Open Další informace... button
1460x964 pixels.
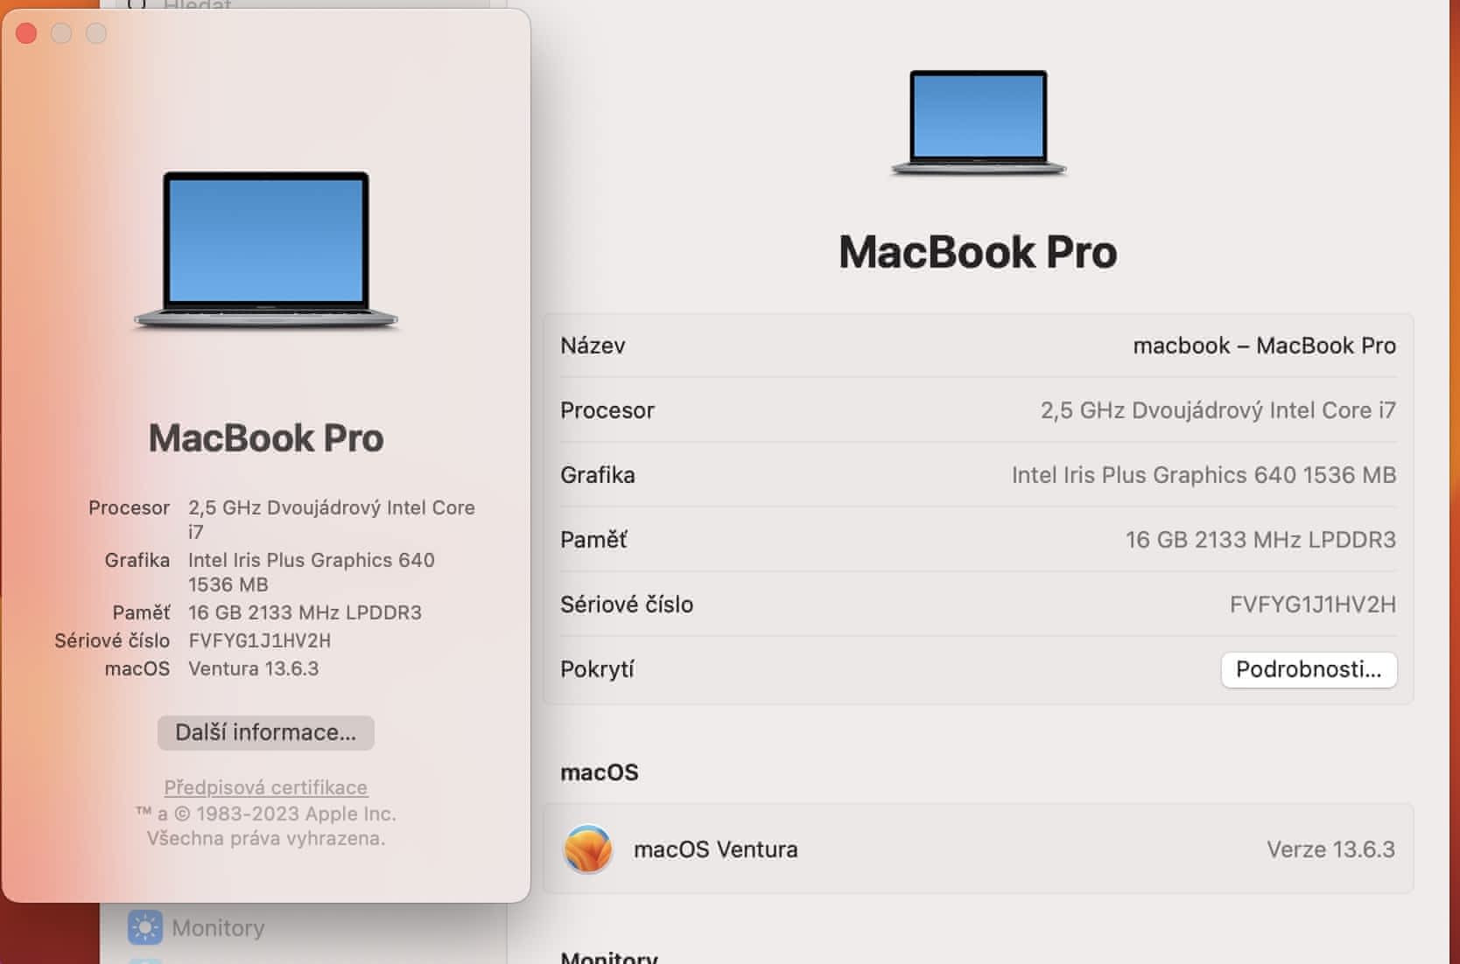(265, 732)
